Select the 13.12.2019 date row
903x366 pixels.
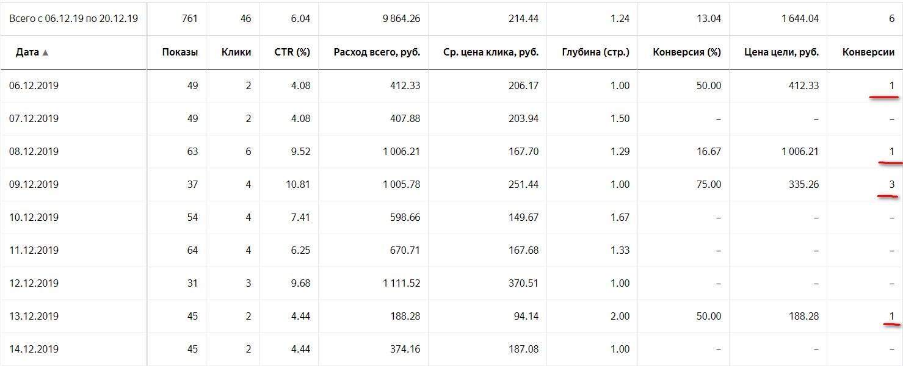click(451, 316)
